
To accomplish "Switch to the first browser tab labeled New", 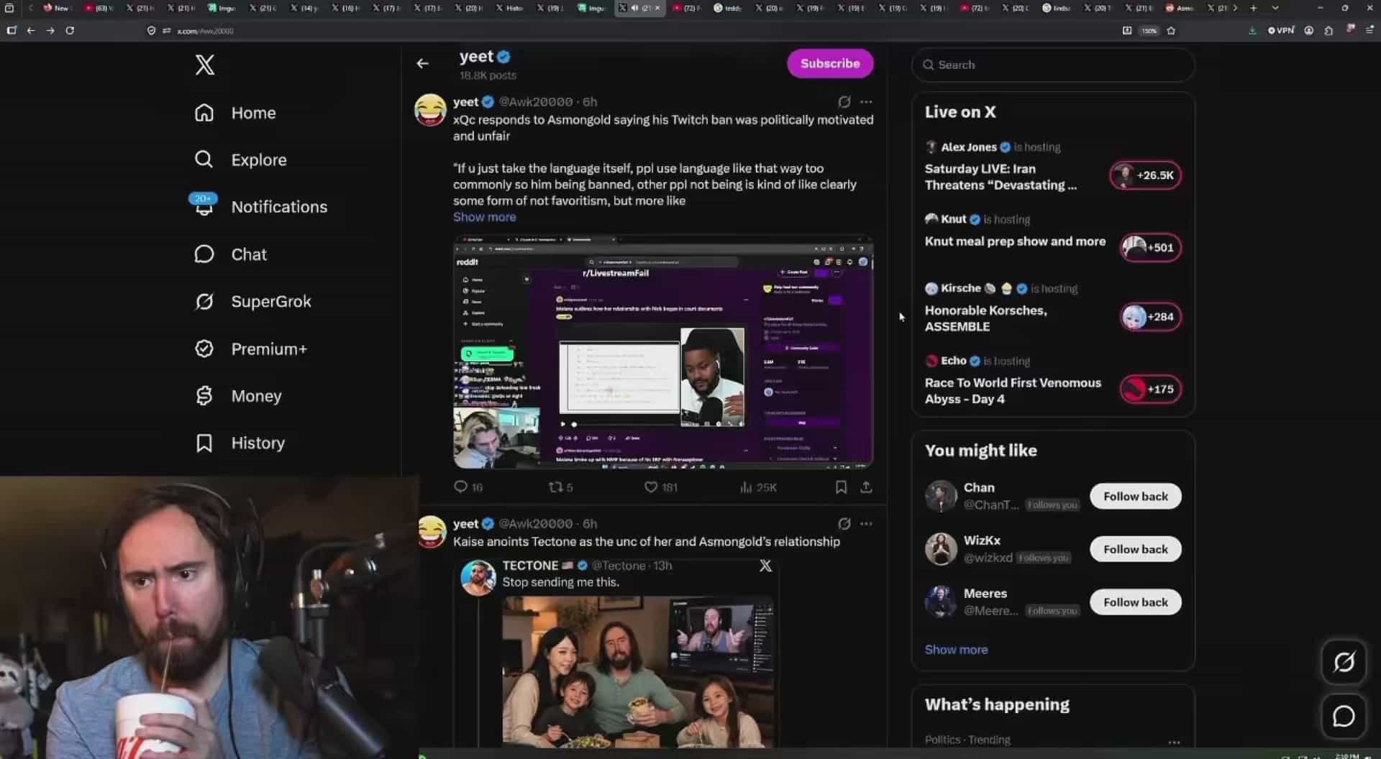I will click(x=58, y=8).
